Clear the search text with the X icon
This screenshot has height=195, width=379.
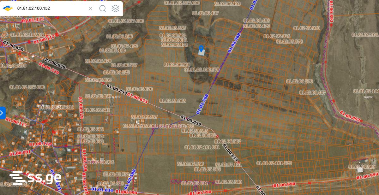(x=90, y=9)
